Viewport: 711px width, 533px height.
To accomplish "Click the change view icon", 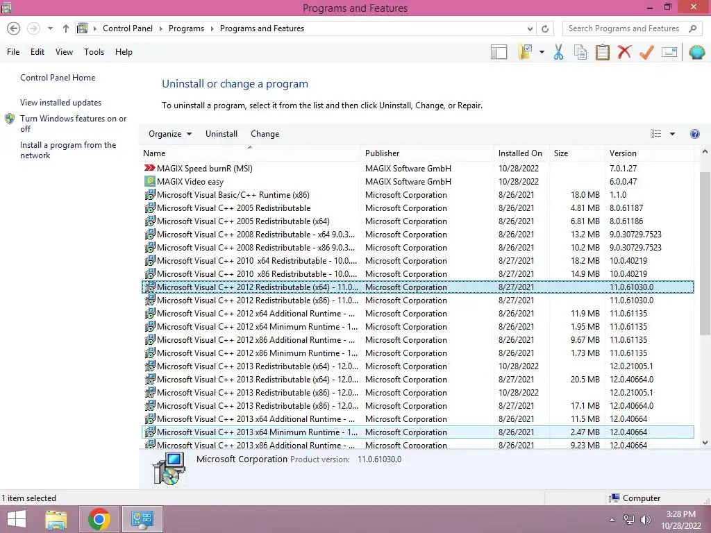I will 655,134.
